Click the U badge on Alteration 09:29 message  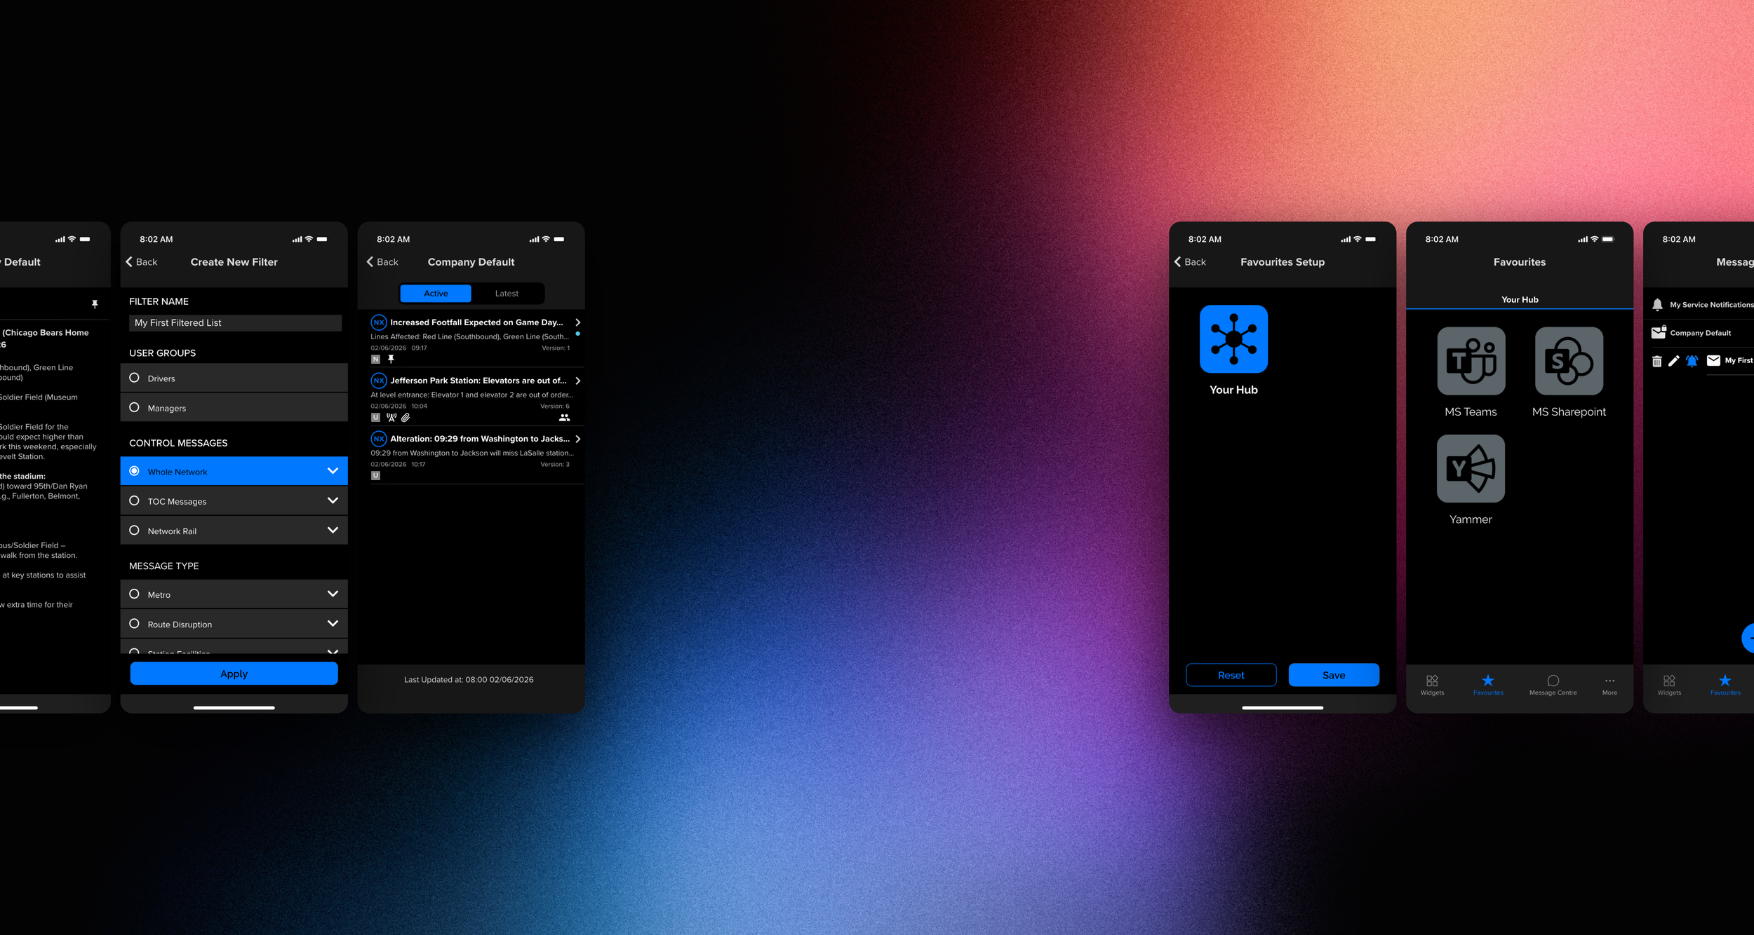375,475
